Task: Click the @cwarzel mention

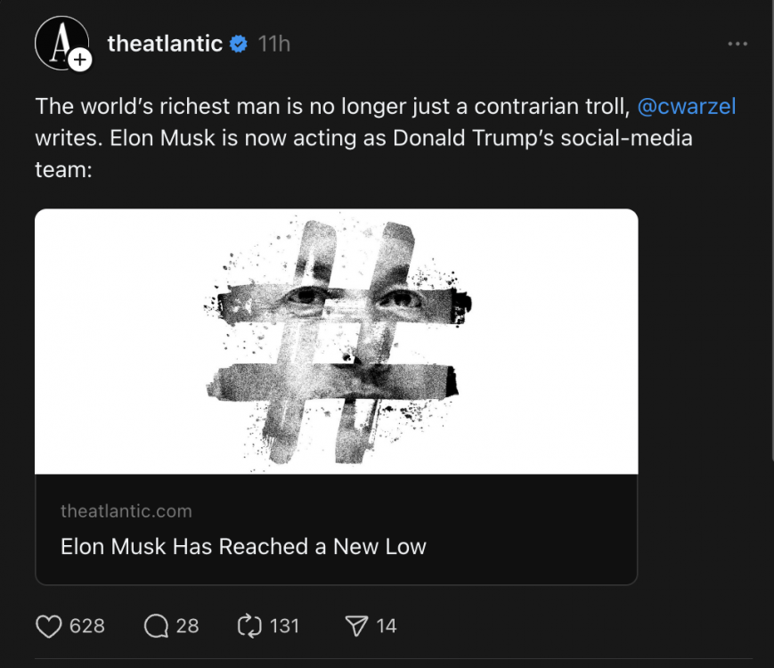Action: pos(687,107)
